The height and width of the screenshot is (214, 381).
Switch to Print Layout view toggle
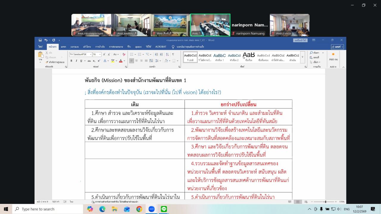click(x=297, y=202)
